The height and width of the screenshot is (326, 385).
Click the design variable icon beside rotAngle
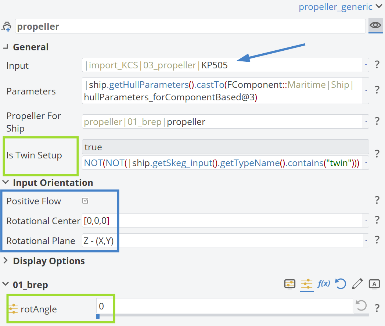[x=13, y=309]
